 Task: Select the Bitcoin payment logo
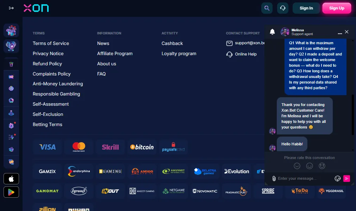142,147
